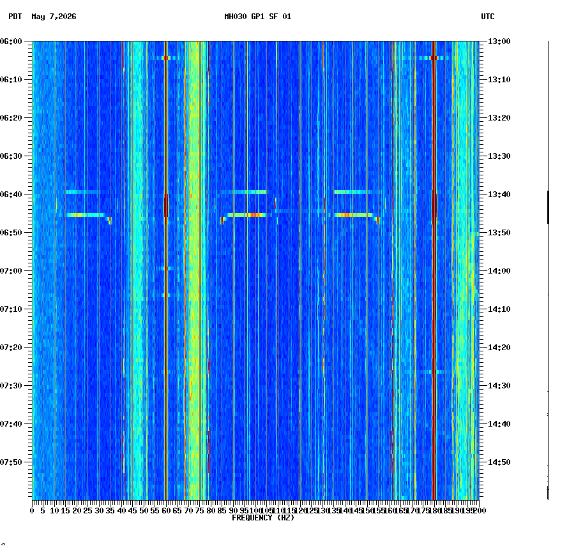This screenshot has width=576, height=551.
Task: Click the 50 Hz frequency tick label
Action: [144, 511]
